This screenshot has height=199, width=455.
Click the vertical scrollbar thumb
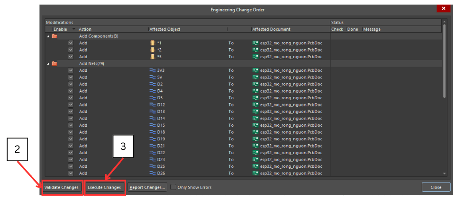444,61
